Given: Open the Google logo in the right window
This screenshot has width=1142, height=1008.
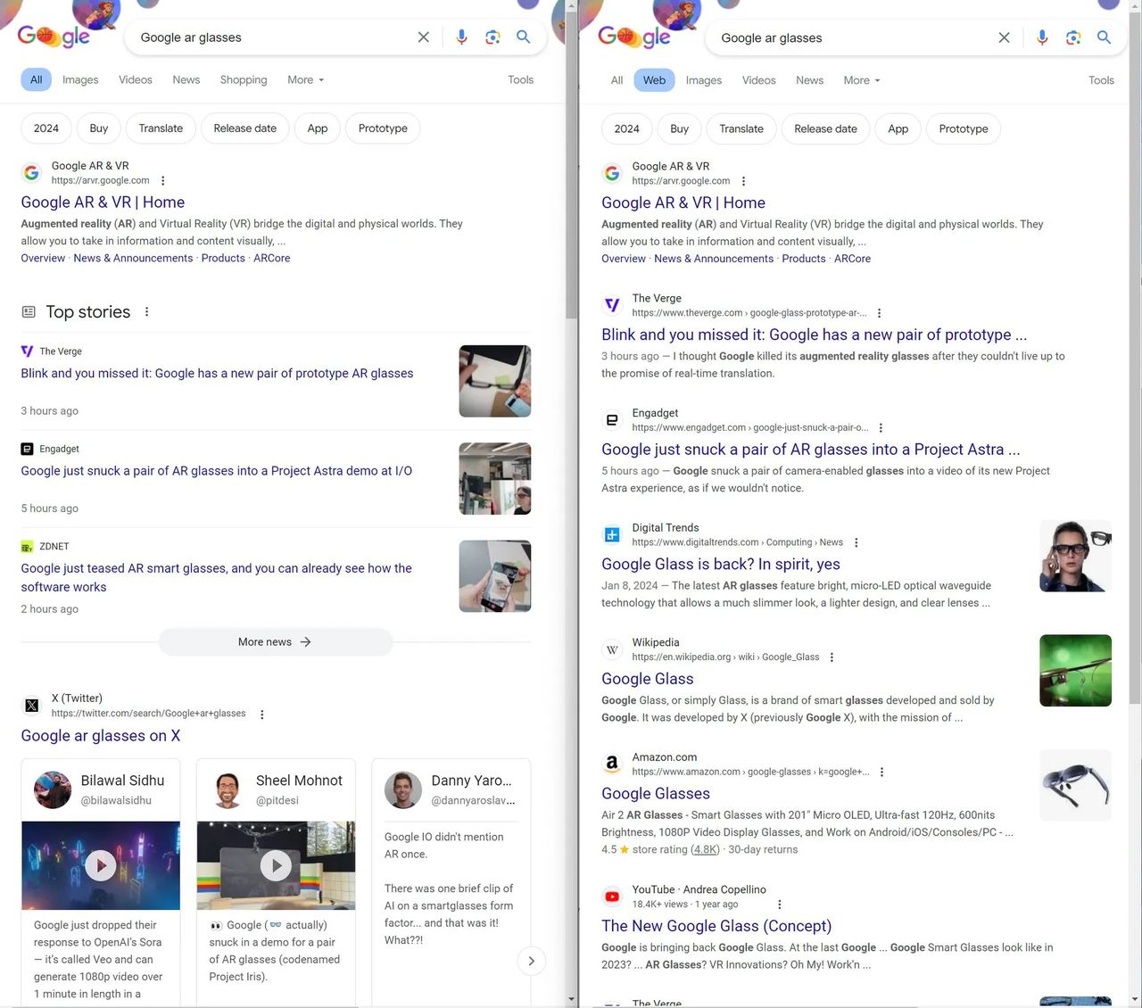Looking at the screenshot, I should point(634,36).
